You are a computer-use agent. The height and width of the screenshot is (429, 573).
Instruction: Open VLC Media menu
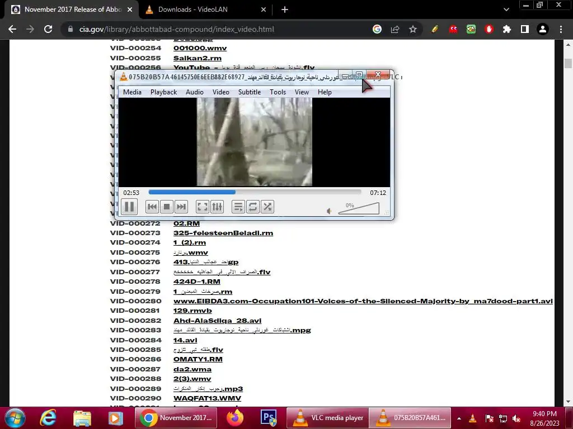point(132,92)
